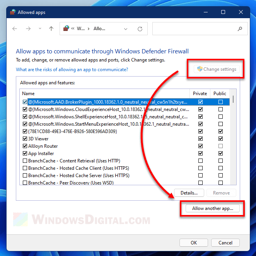Click the Cancel button
Screen dimensions: 256x256
[x=225, y=243]
